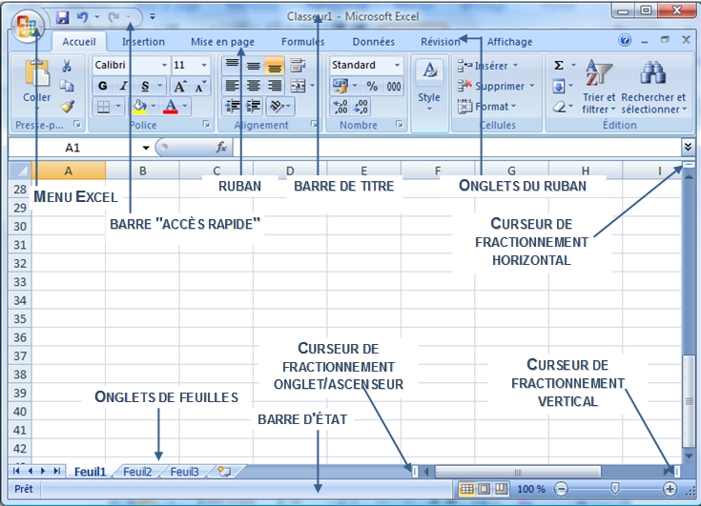Apply cell borders button

pyautogui.click(x=104, y=107)
